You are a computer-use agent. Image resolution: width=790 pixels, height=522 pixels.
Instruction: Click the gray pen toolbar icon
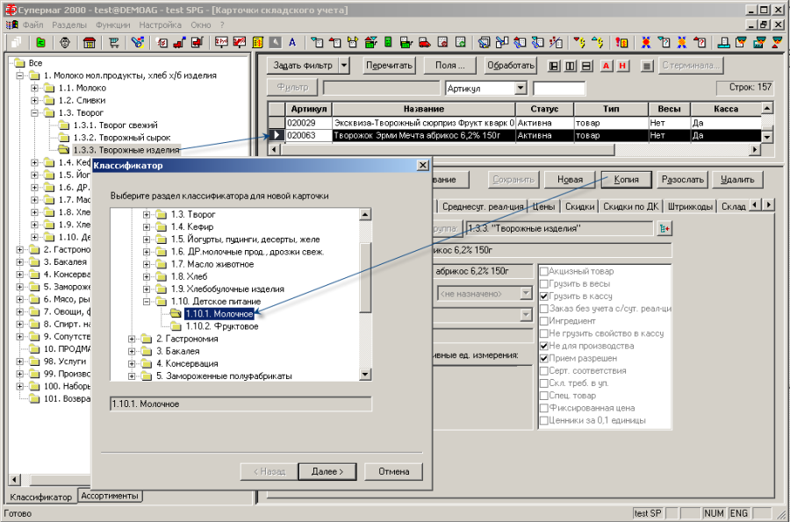click(x=275, y=43)
